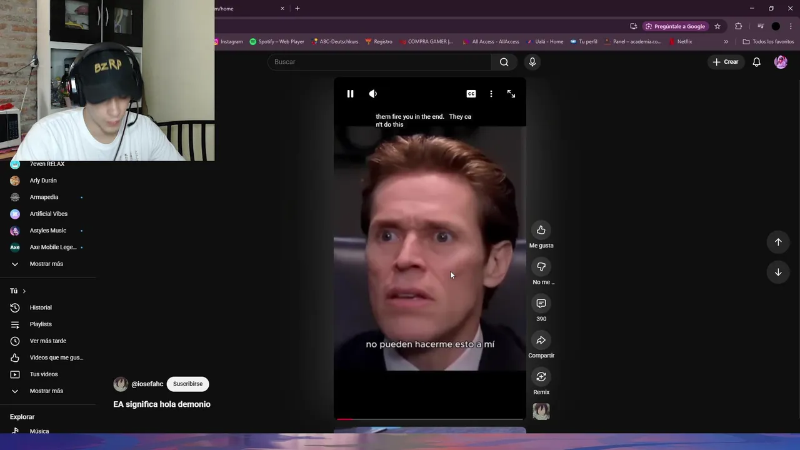Open the Chrome three-dot menu
The width and height of the screenshot is (800, 450).
[791, 26]
